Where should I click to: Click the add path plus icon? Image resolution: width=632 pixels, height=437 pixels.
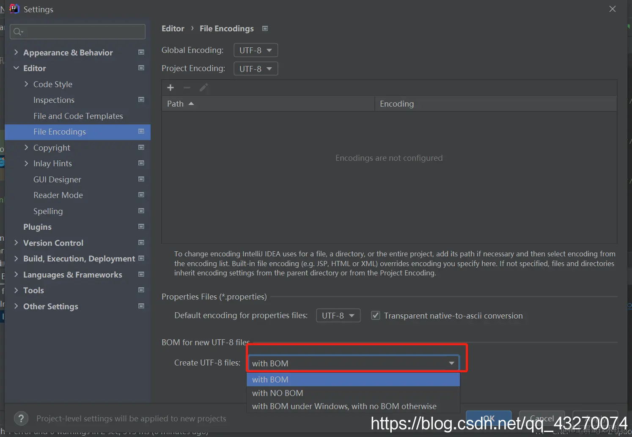pyautogui.click(x=170, y=88)
